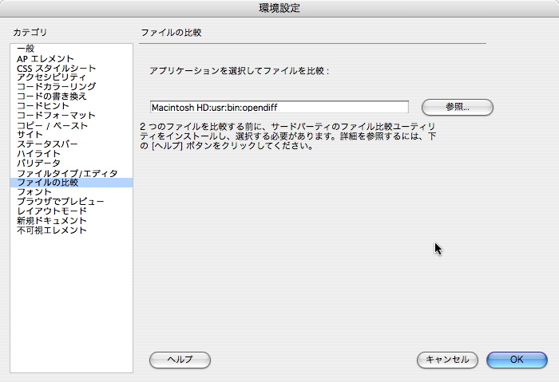Choose コードフォーマット category
The width and height of the screenshot is (559, 382).
[56, 116]
